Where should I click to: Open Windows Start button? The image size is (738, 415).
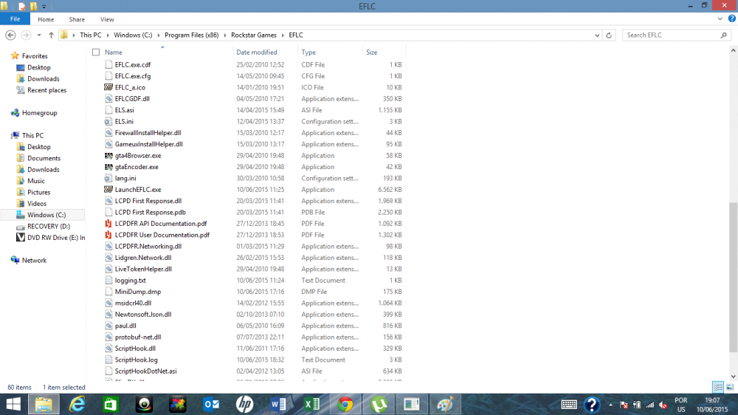(13, 405)
